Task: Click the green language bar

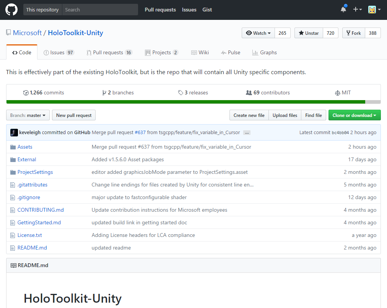Action: pyautogui.click(x=185, y=102)
